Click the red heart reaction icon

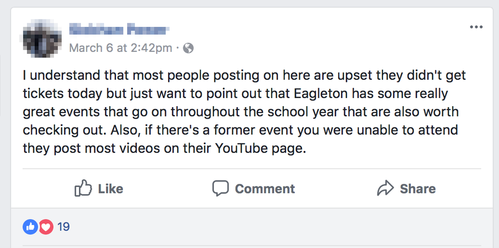(x=46, y=227)
